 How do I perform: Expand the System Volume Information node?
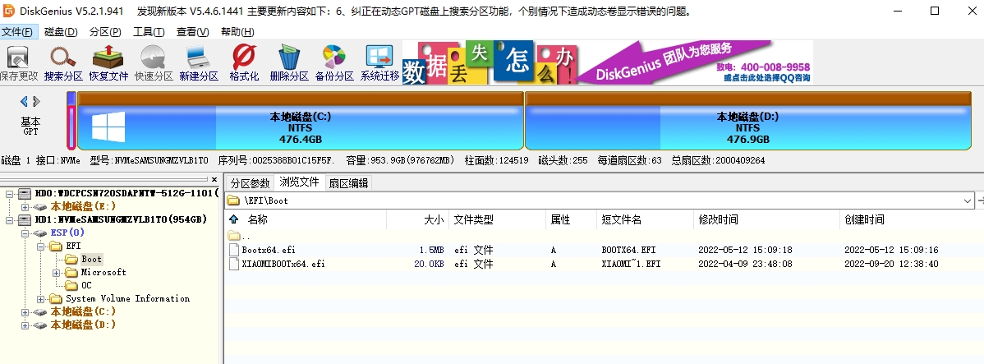point(41,299)
